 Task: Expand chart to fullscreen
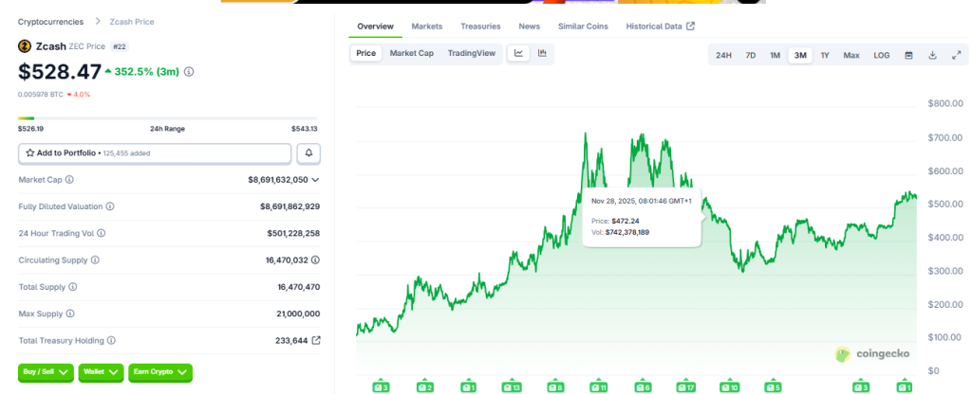[x=956, y=56]
